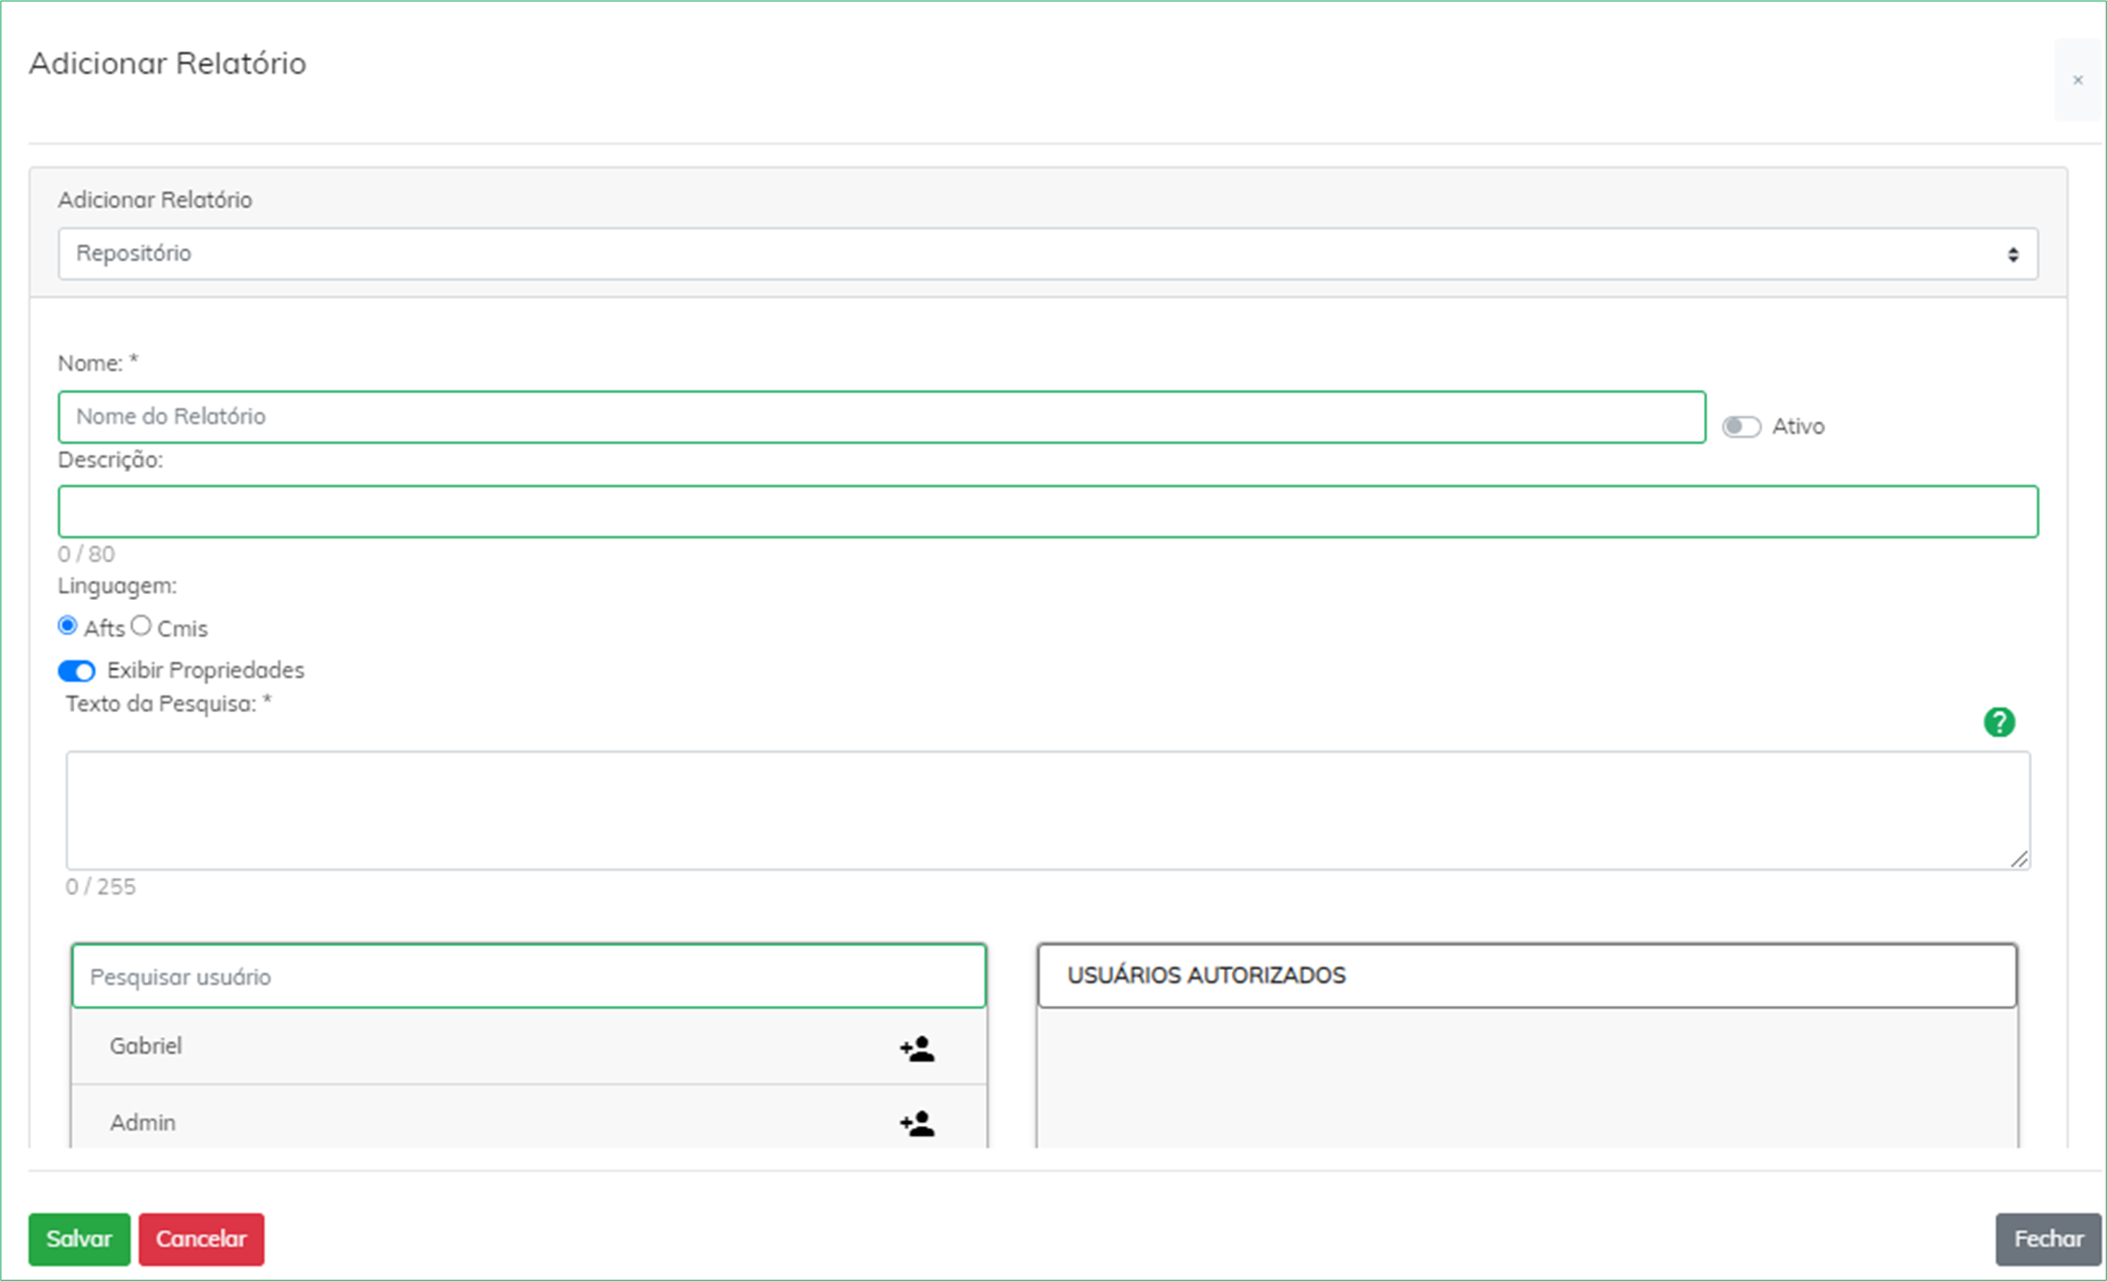
Task: Click the Cancelar button
Action: (x=201, y=1239)
